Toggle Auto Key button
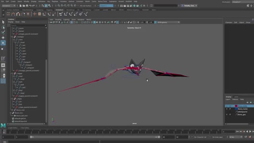This screenshot has height=143, width=254. click(x=250, y=137)
